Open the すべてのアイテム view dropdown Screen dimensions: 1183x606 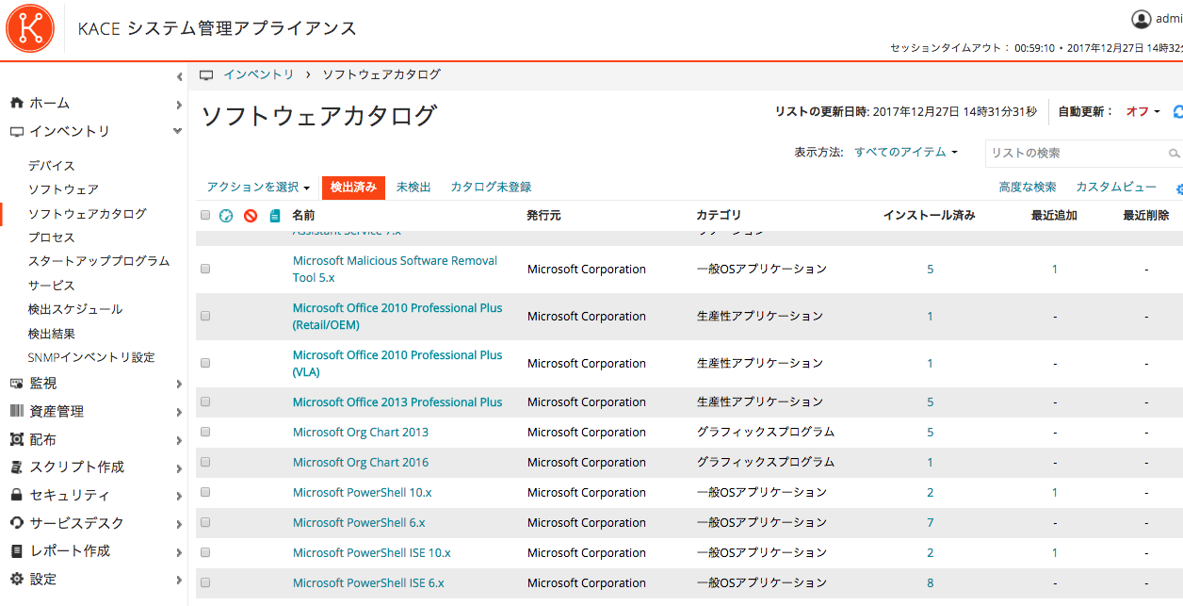905,153
